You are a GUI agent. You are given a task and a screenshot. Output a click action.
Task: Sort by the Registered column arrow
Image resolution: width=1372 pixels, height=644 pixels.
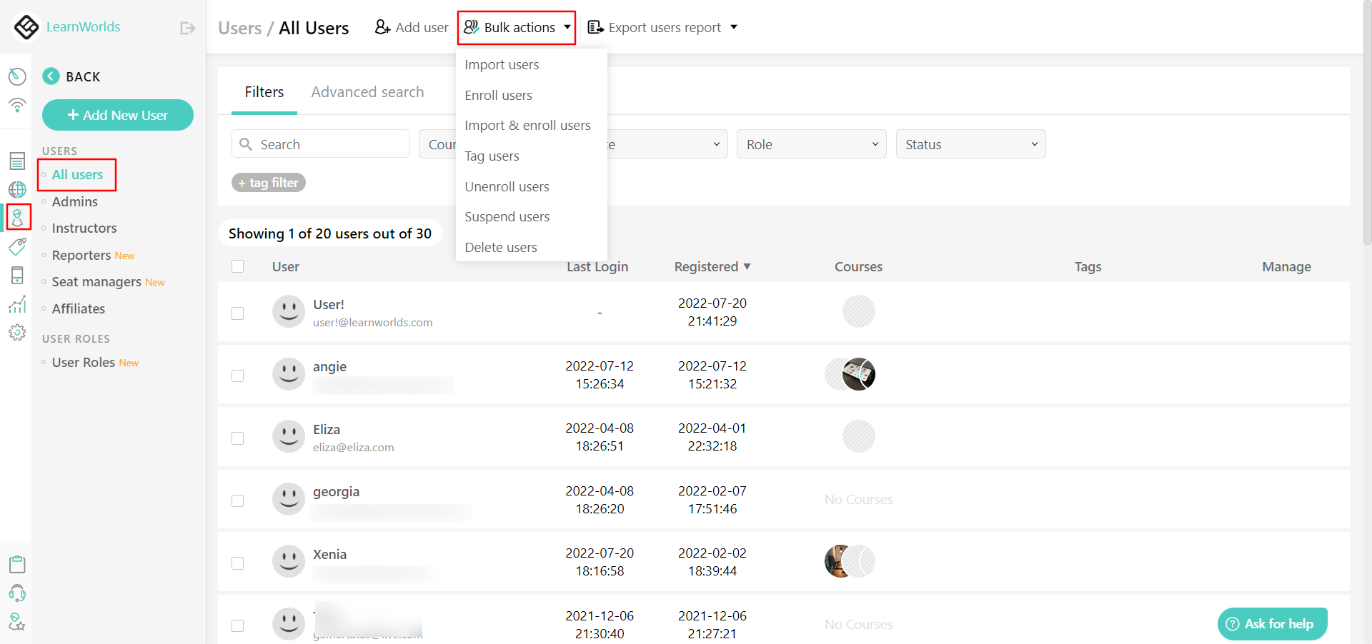[748, 266]
